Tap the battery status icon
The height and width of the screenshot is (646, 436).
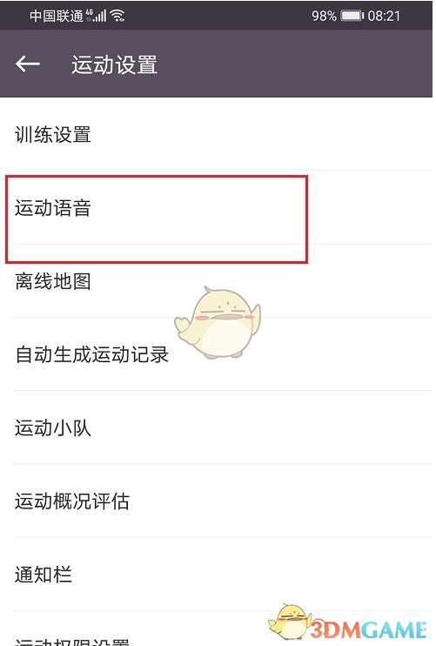(352, 16)
